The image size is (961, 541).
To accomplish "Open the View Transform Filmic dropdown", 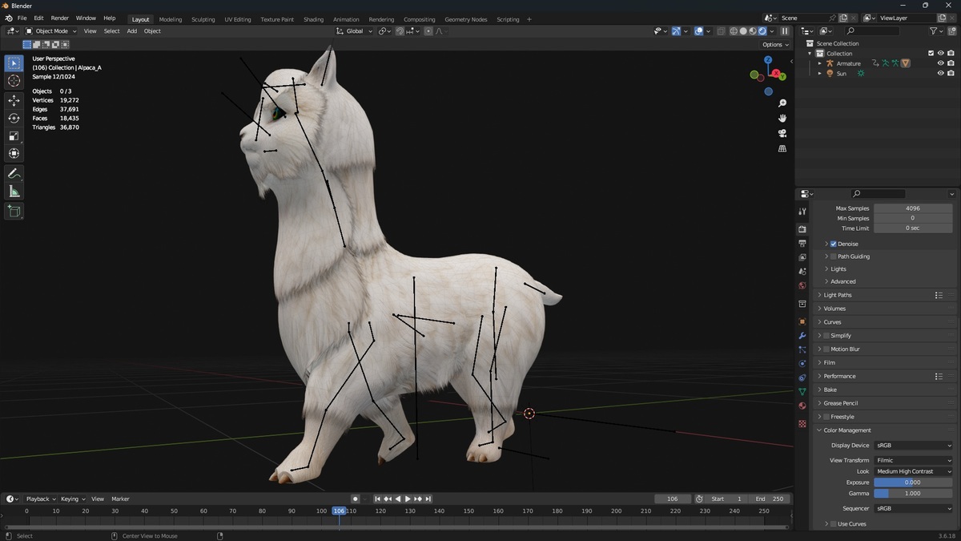I will [914, 461].
